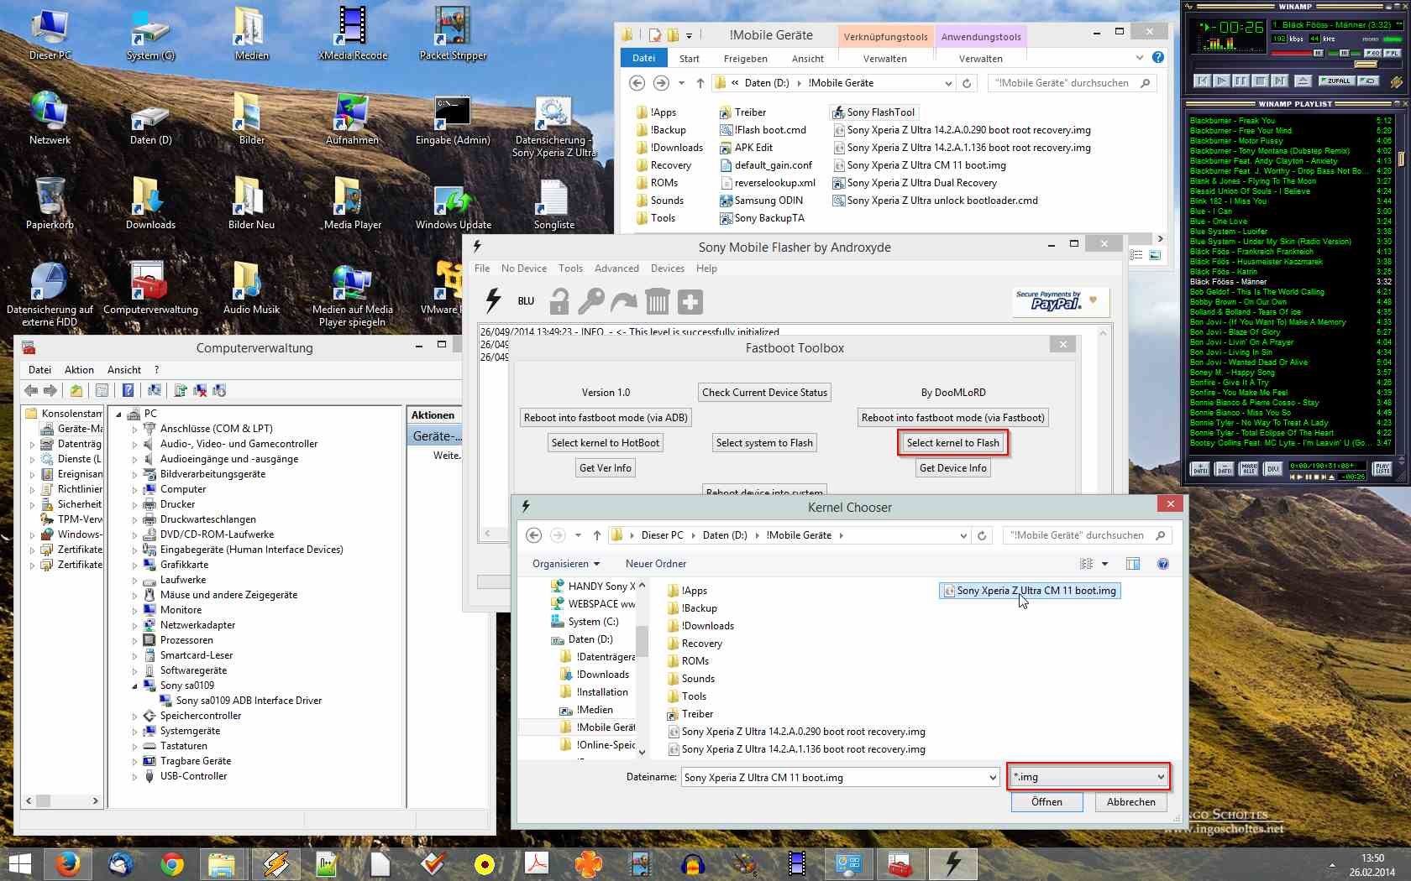Click preview pane icon in Kernel Chooser toolbar
The height and width of the screenshot is (881, 1411).
[x=1132, y=564]
